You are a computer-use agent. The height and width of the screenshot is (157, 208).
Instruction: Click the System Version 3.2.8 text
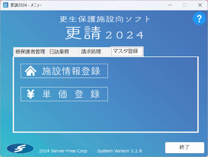coord(119,151)
